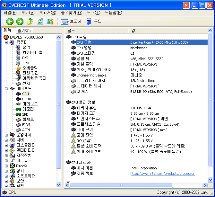Click the 칩세트 chip icon
215x197 pixels.
18,120
